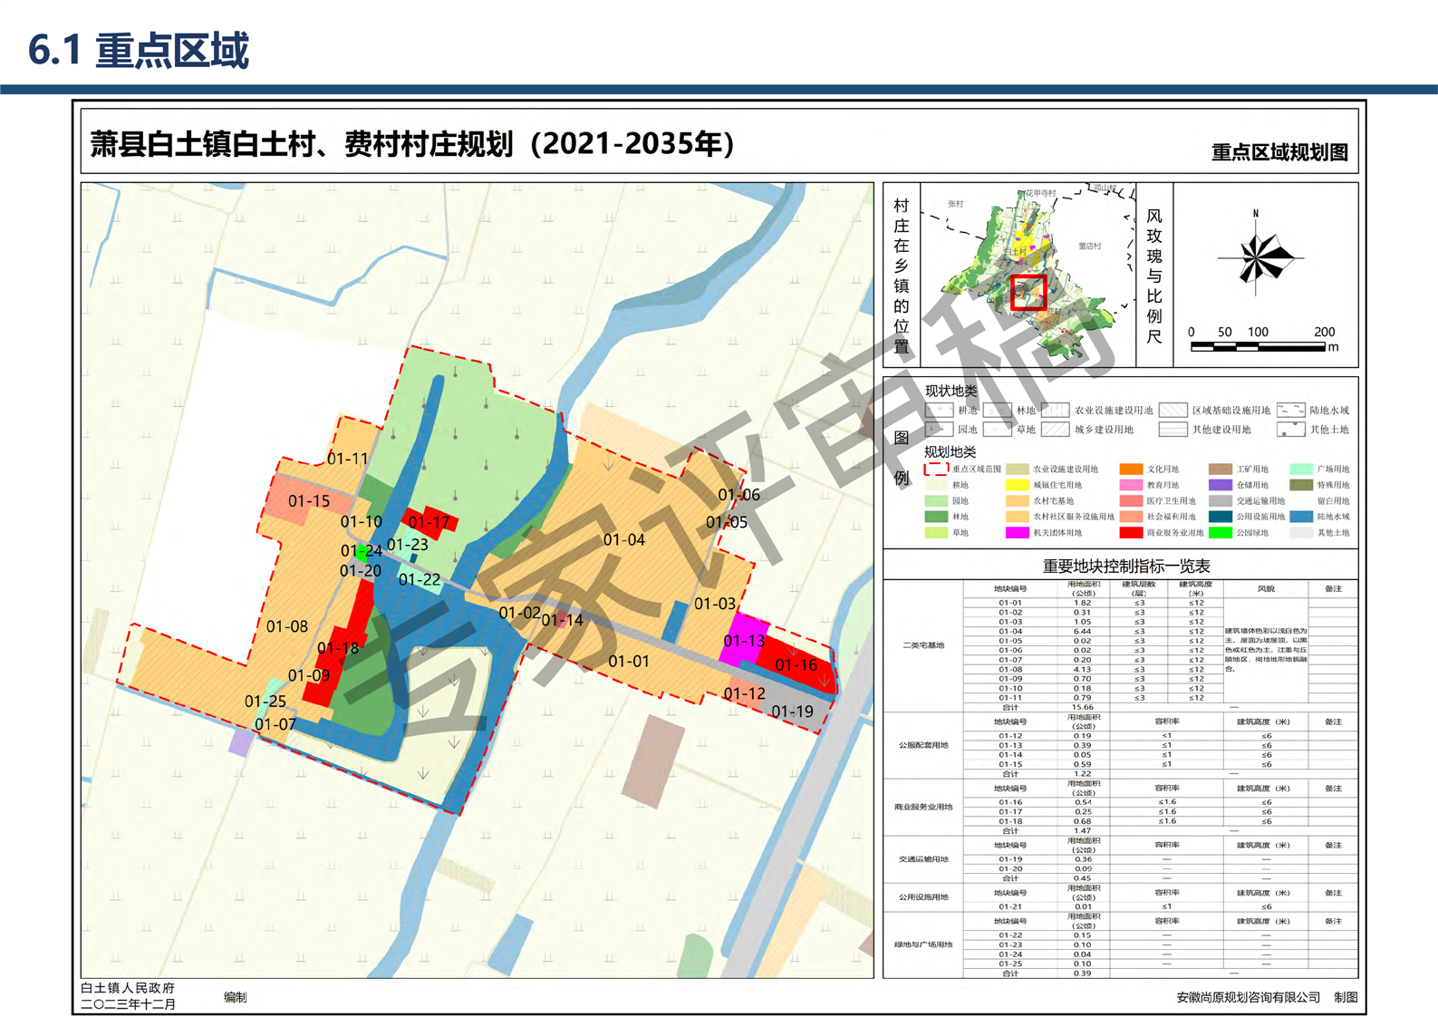Click the orange 文化用地 legend swatch
The width and height of the screenshot is (1438, 1017).
click(1130, 470)
